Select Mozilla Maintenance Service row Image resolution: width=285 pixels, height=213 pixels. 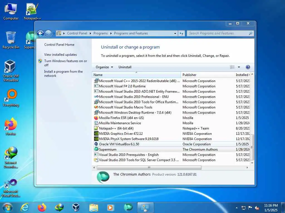click(171, 123)
